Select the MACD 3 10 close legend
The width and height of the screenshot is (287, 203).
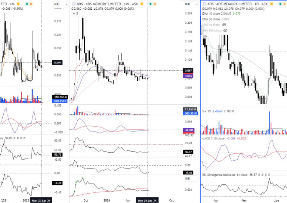[x=213, y=138]
